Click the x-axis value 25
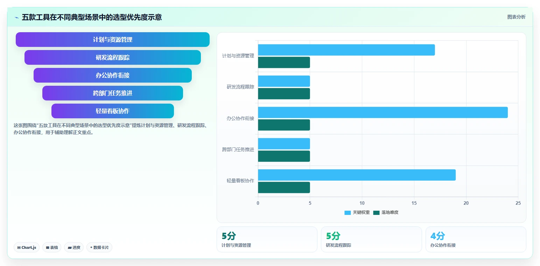The image size is (540, 266). 518,203
